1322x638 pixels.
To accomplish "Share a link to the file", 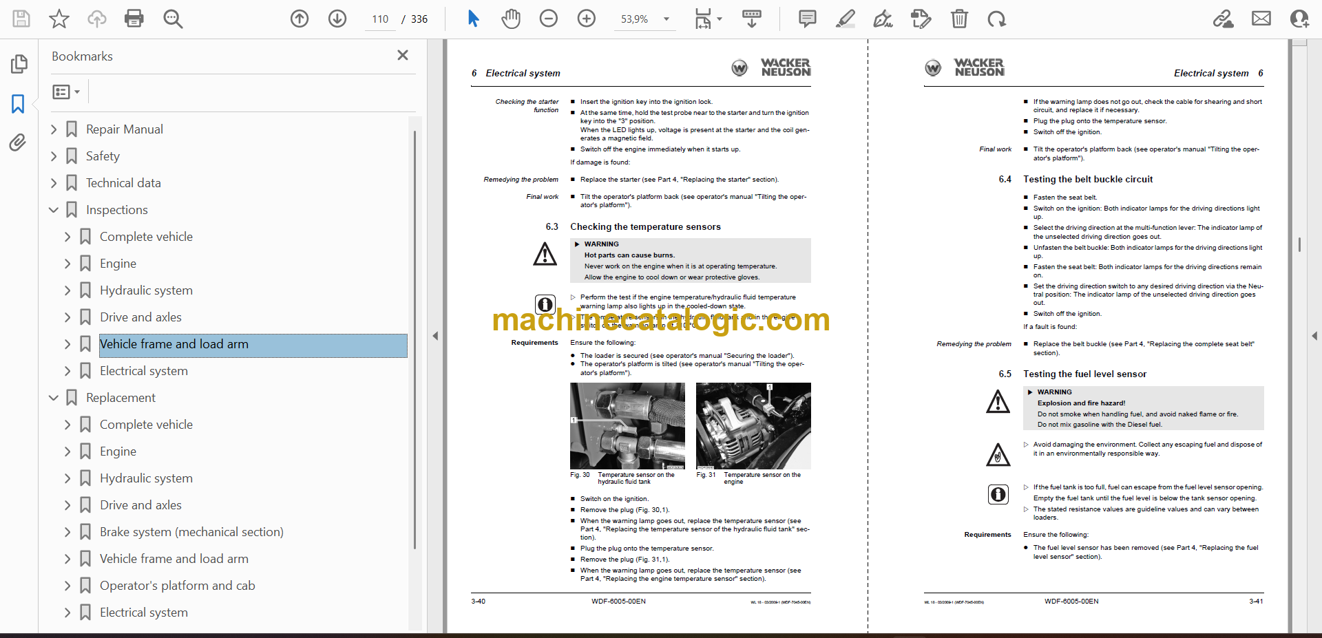I will [1224, 19].
